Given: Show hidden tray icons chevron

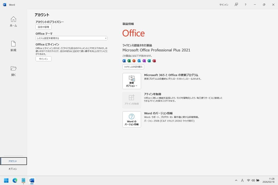Looking at the screenshot, I should pyautogui.click(x=236, y=180).
